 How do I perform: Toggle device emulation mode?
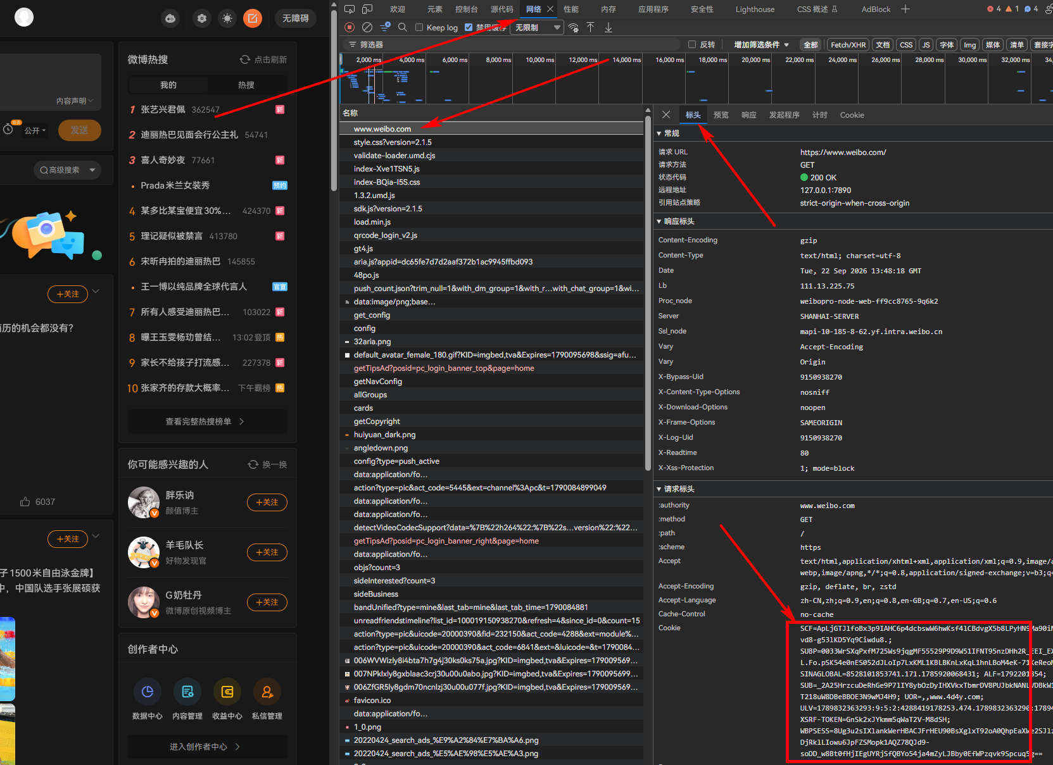coord(367,9)
